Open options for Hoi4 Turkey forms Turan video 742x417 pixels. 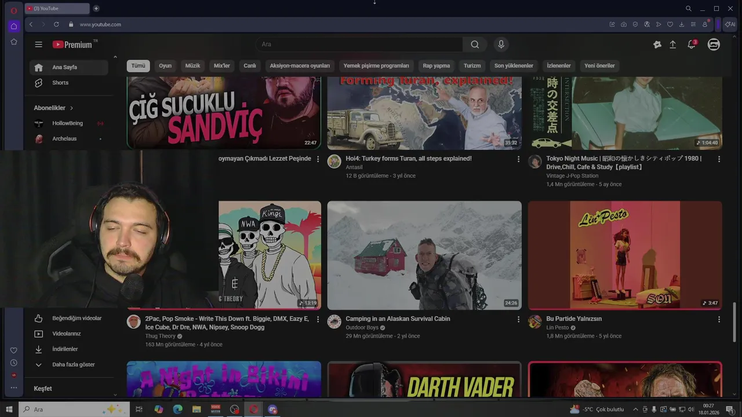point(518,159)
